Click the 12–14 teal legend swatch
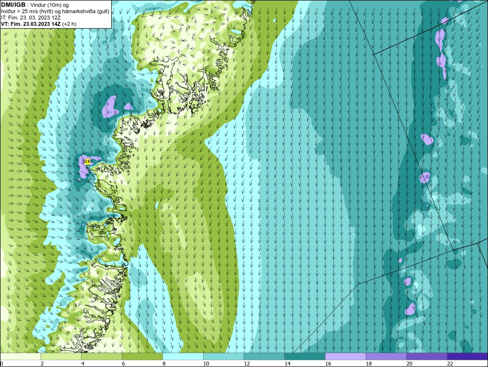This screenshot has width=488, height=367. pyautogui.click(x=264, y=356)
